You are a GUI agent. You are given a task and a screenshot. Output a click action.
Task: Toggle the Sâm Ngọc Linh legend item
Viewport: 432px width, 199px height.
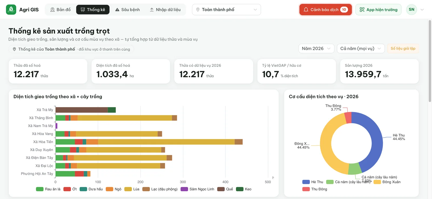(197, 189)
